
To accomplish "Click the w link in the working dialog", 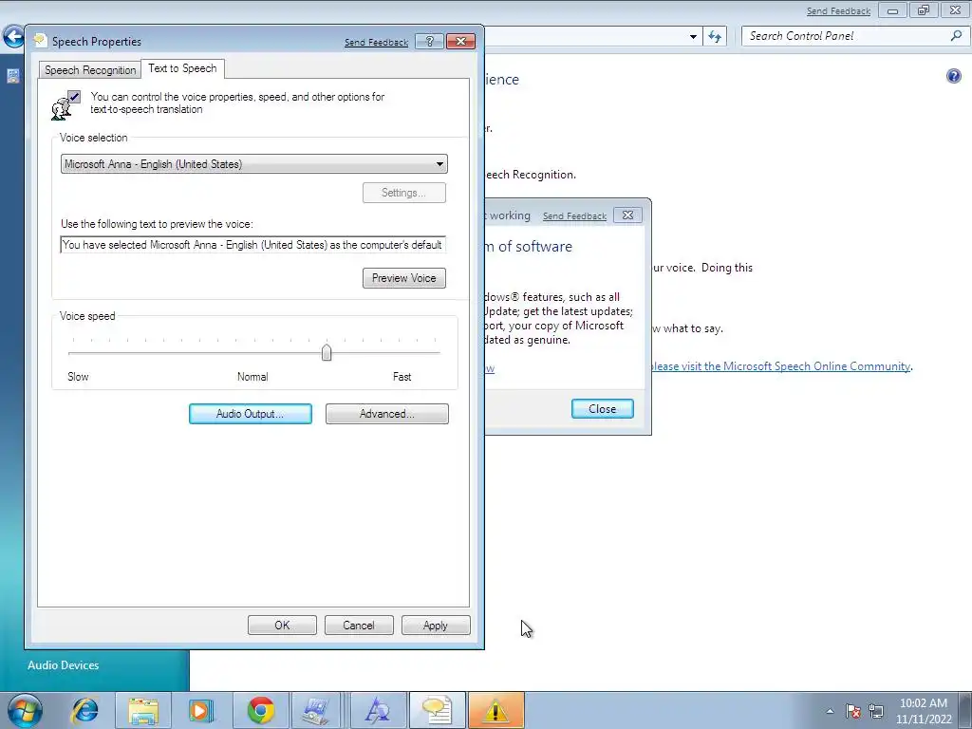I will pos(490,368).
